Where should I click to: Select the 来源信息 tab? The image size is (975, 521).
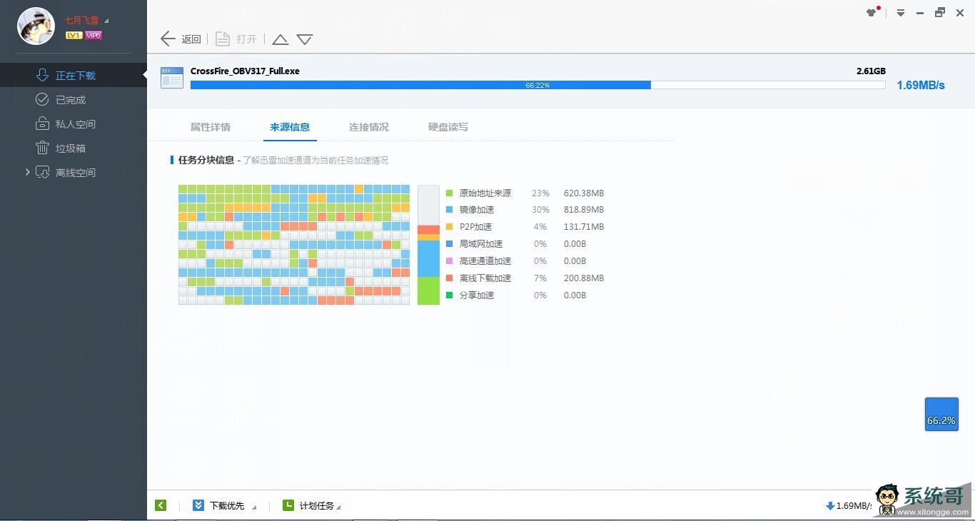click(290, 127)
